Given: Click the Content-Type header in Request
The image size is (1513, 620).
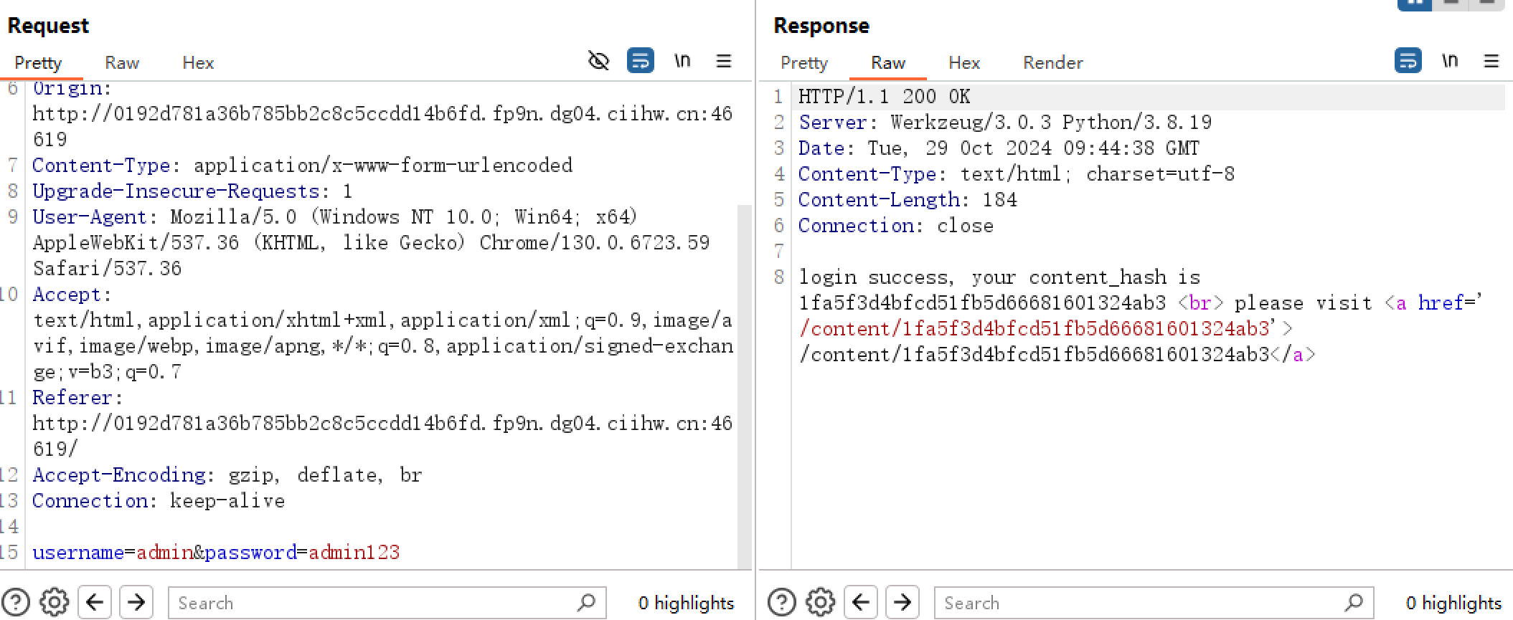Looking at the screenshot, I should coord(302,166).
